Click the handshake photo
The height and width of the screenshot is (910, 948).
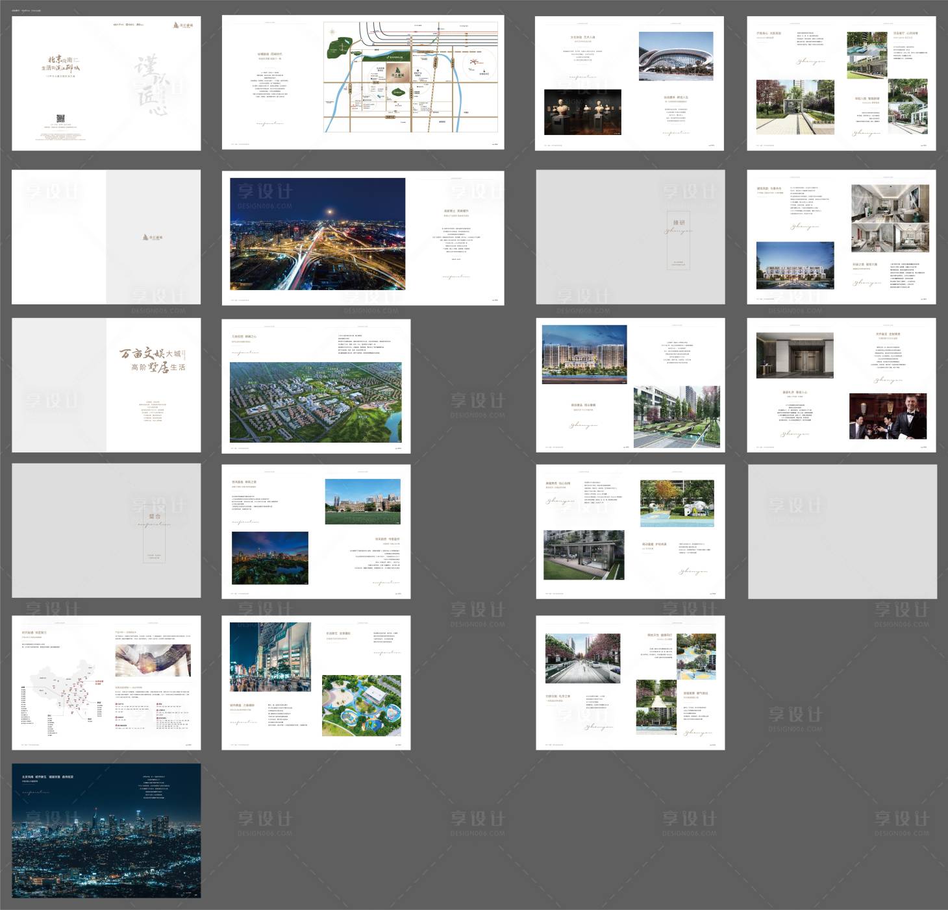pos(153,661)
